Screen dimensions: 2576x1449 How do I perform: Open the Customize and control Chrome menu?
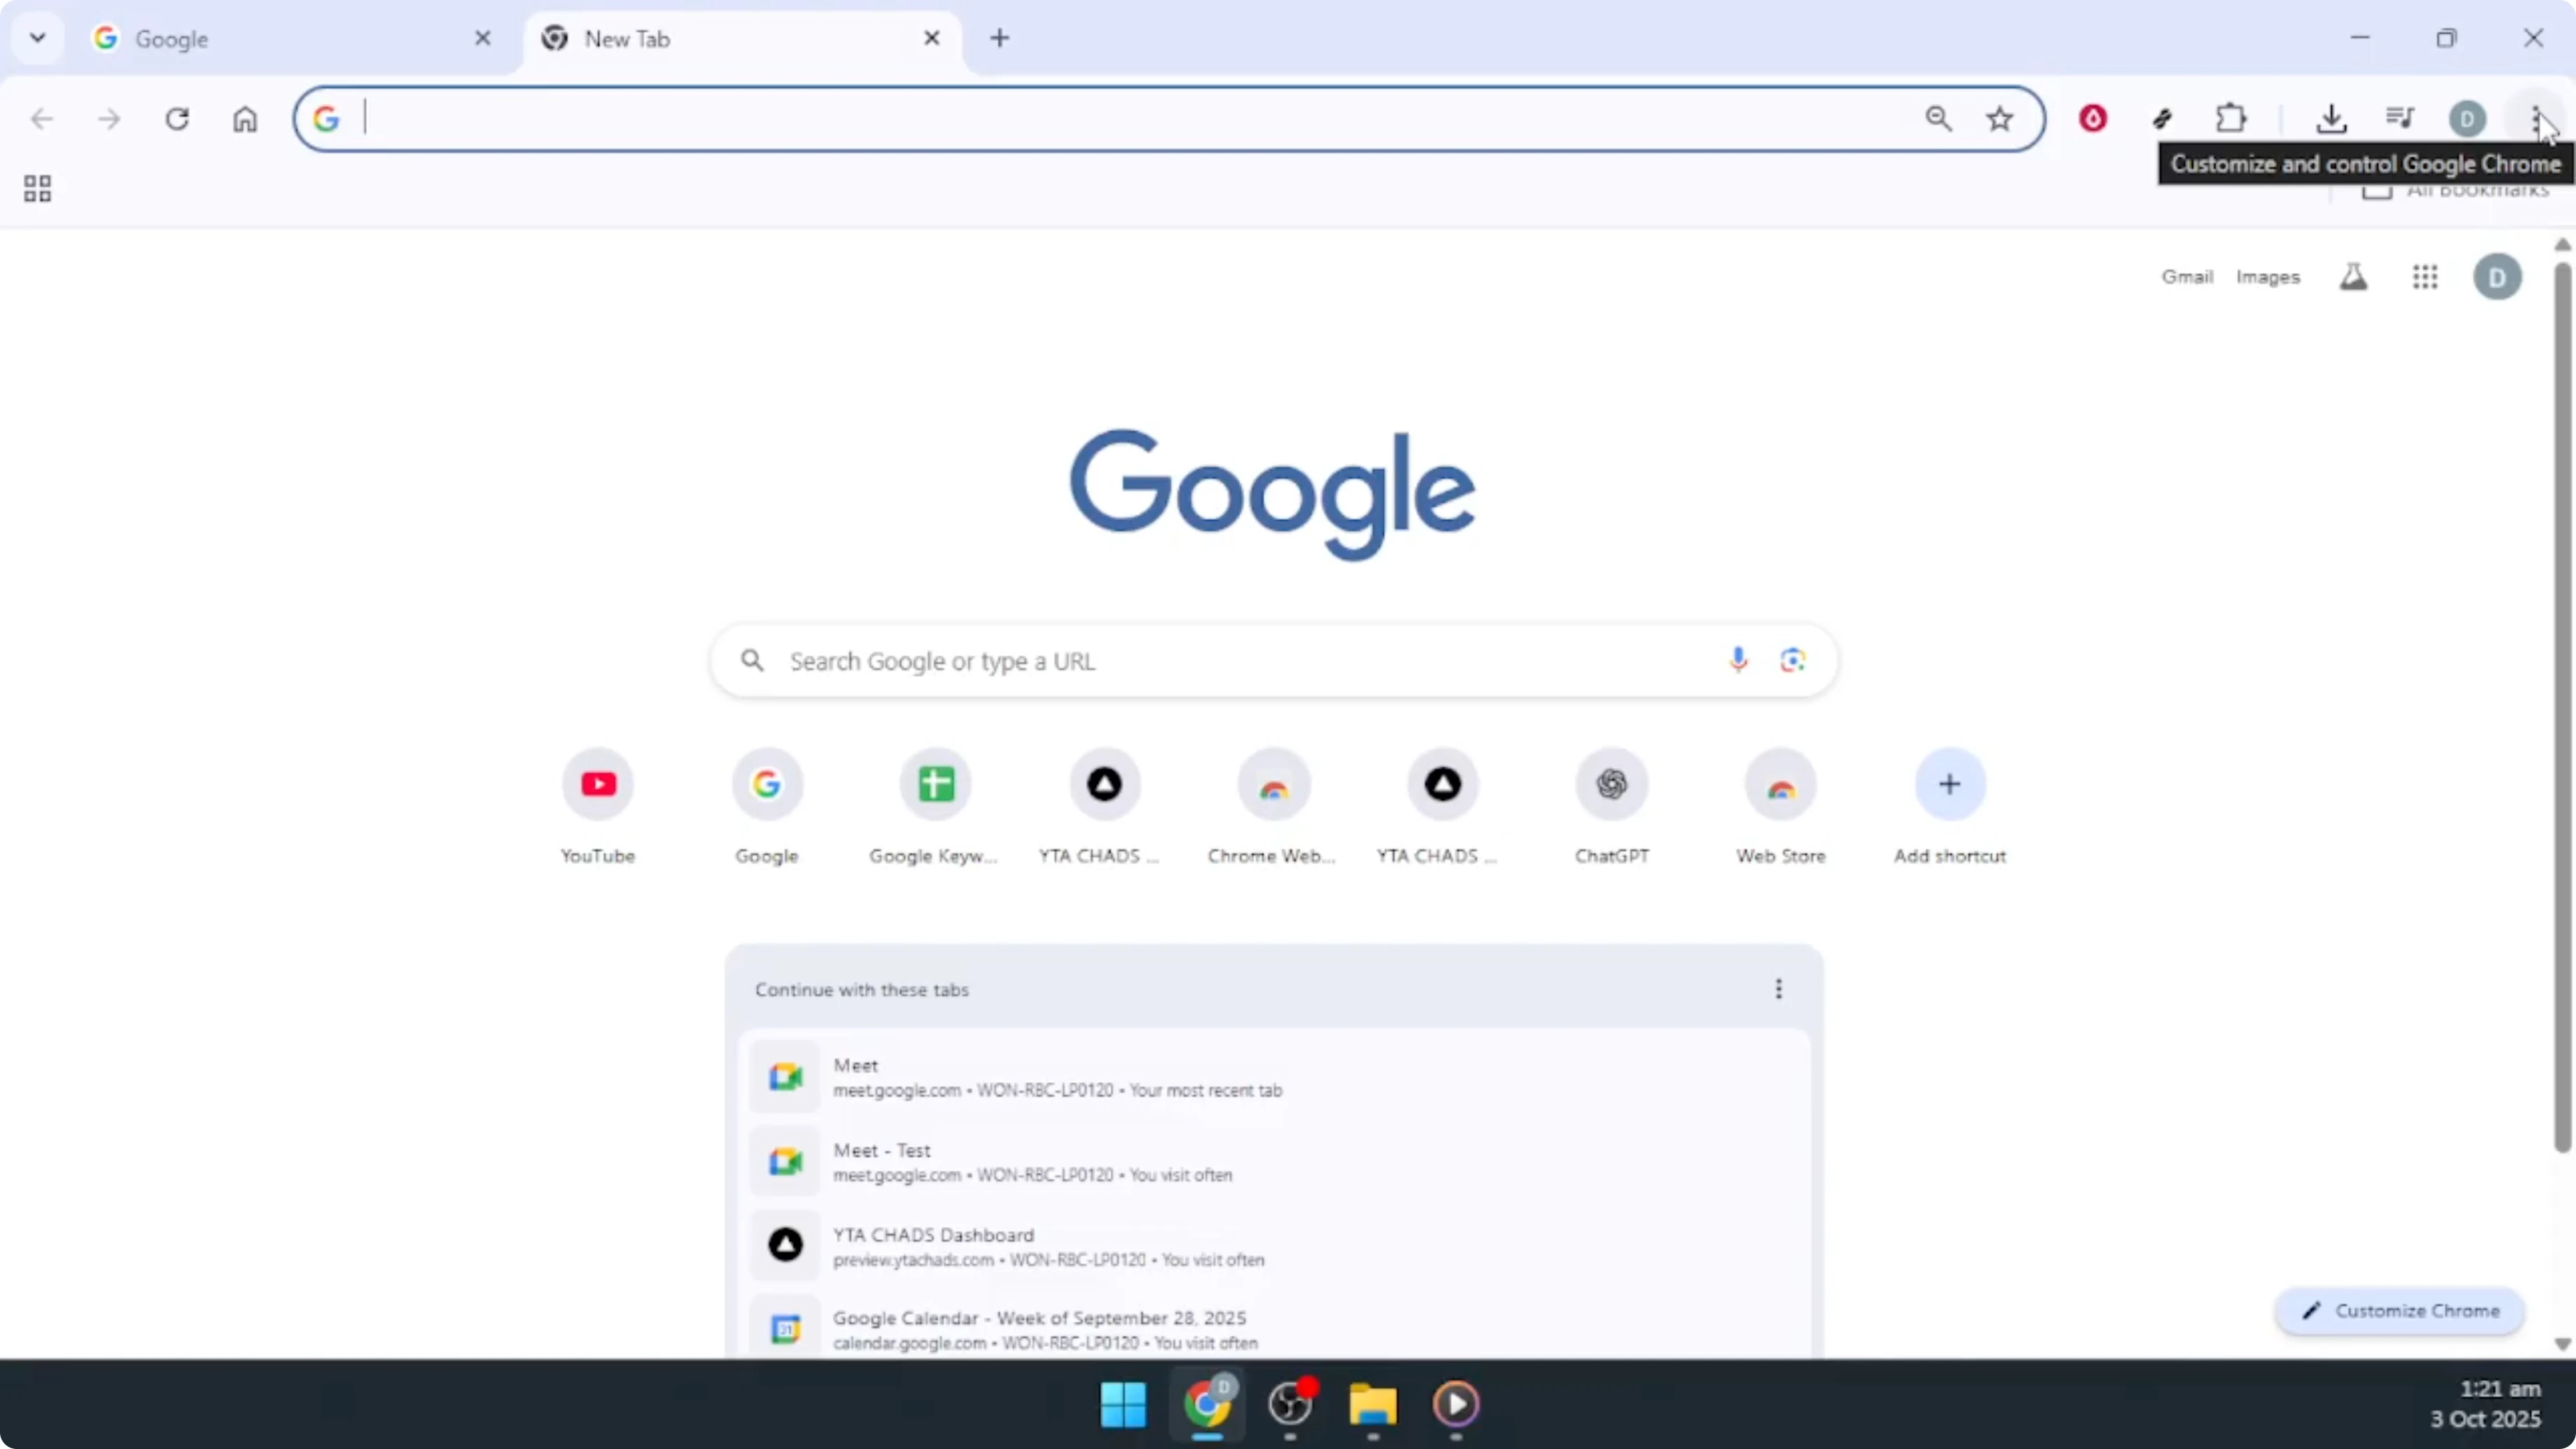pyautogui.click(x=2536, y=118)
